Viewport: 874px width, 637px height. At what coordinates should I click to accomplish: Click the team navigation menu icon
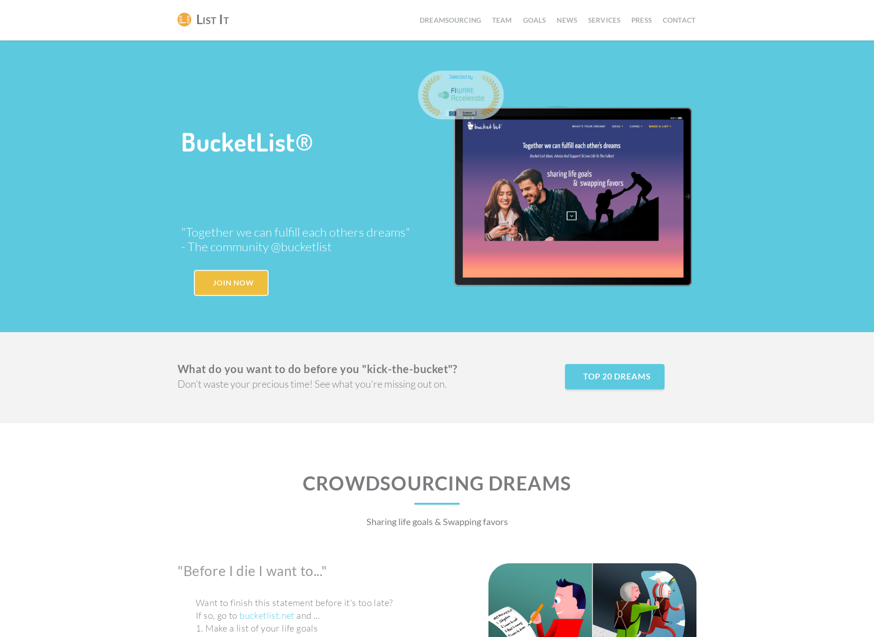[x=502, y=20]
